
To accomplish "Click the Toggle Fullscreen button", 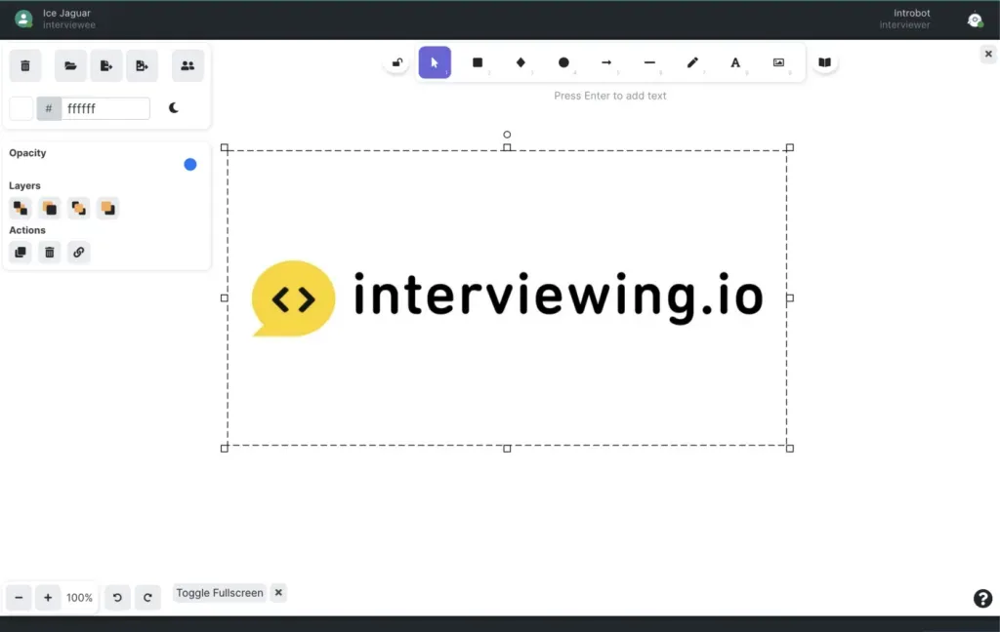I will [220, 593].
